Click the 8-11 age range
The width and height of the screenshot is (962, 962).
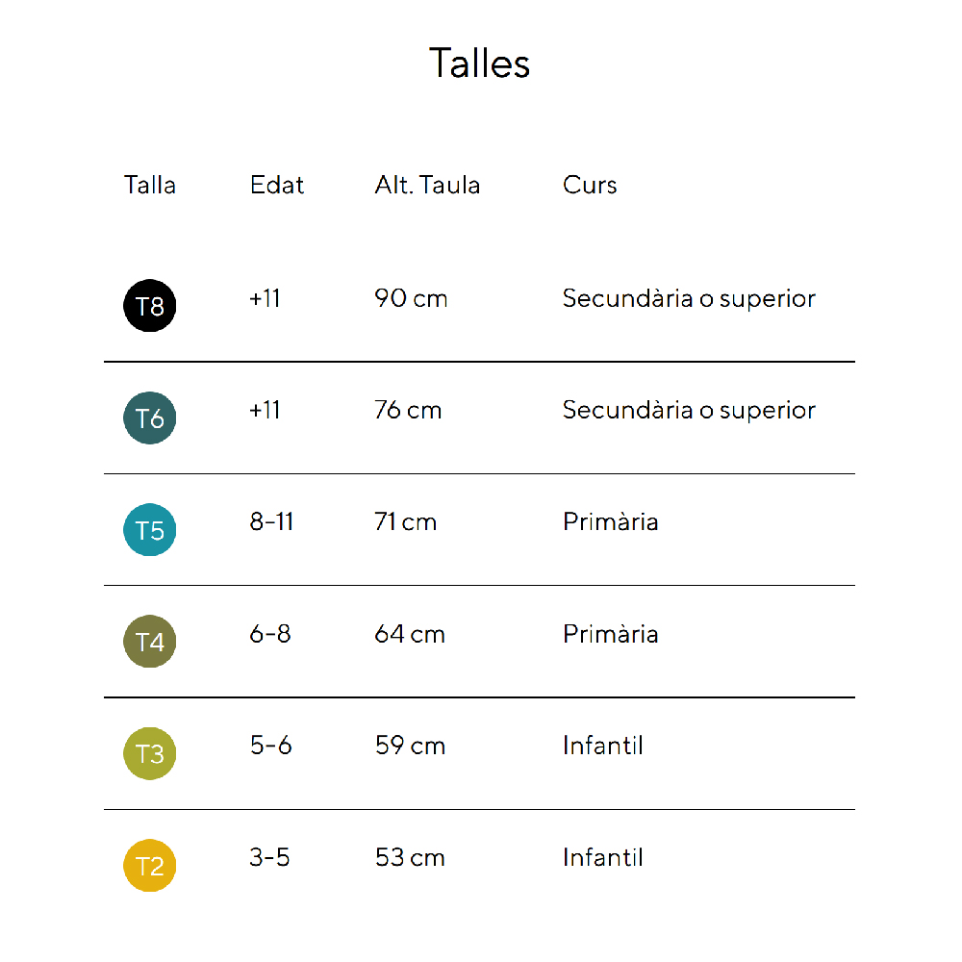click(x=271, y=522)
